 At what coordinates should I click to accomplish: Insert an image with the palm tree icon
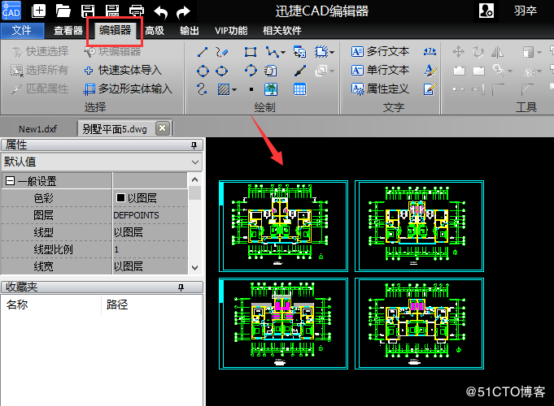[271, 89]
